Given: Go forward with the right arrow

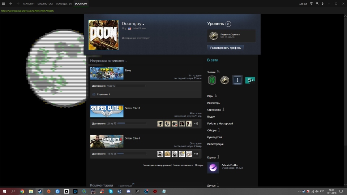Looking at the screenshot, I should [x=18, y=4].
